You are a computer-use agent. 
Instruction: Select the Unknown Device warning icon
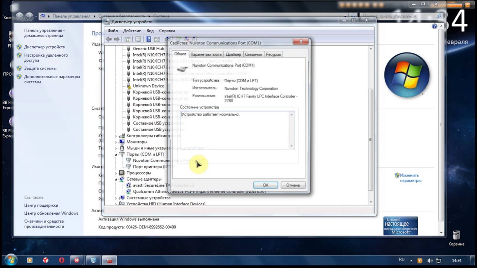click(x=129, y=86)
